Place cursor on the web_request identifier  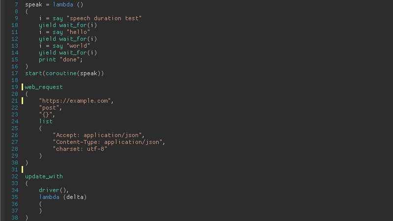[x=44, y=87]
